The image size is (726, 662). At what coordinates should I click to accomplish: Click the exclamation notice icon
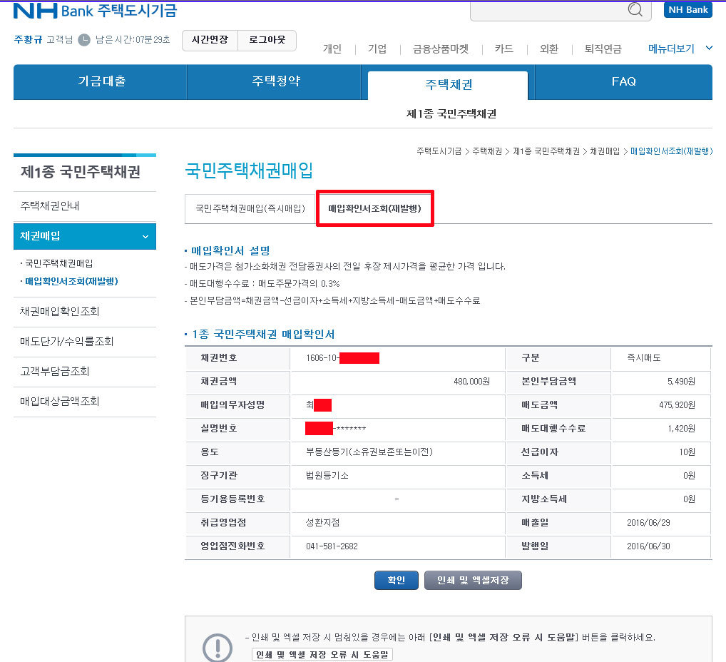point(217,647)
